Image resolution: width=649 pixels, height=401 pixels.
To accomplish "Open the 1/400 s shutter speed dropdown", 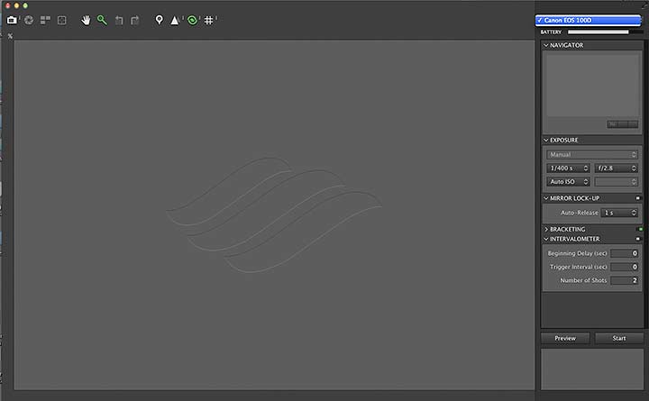I will 568,168.
